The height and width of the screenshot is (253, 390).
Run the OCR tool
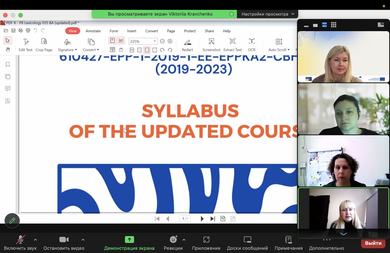click(x=252, y=45)
